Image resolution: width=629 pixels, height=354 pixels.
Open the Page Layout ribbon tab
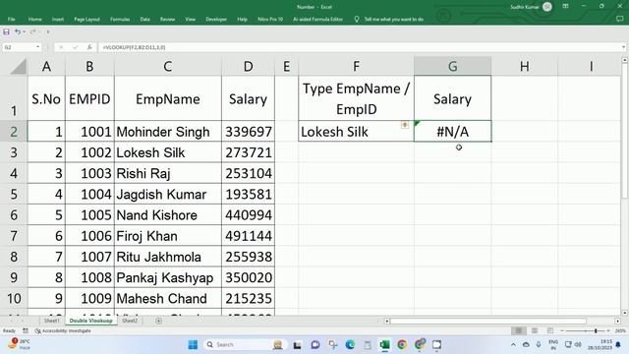click(x=87, y=19)
